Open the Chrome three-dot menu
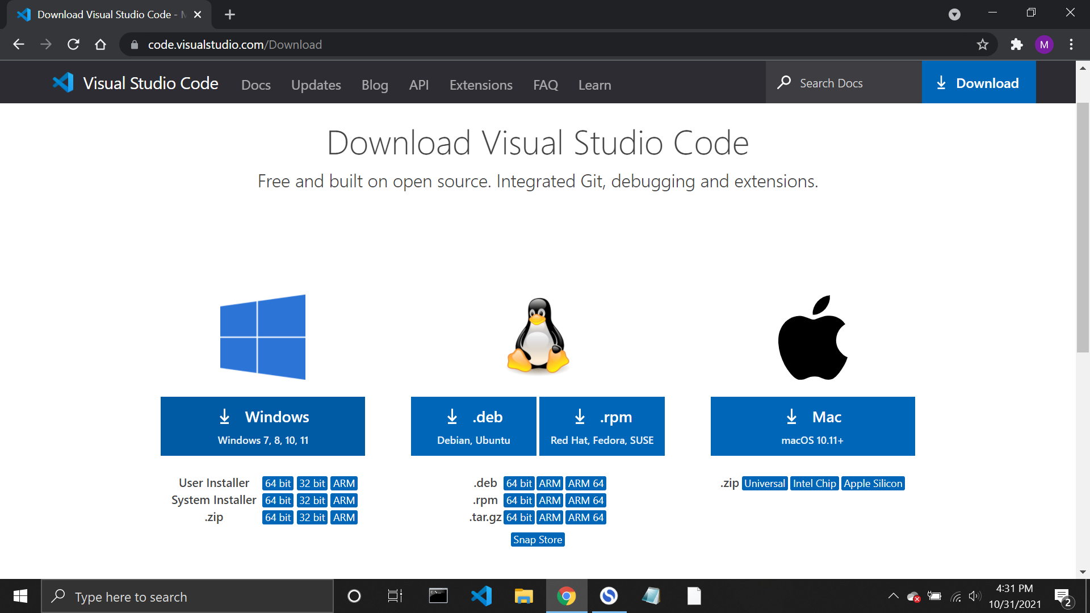Image resolution: width=1090 pixels, height=613 pixels. (x=1071, y=44)
